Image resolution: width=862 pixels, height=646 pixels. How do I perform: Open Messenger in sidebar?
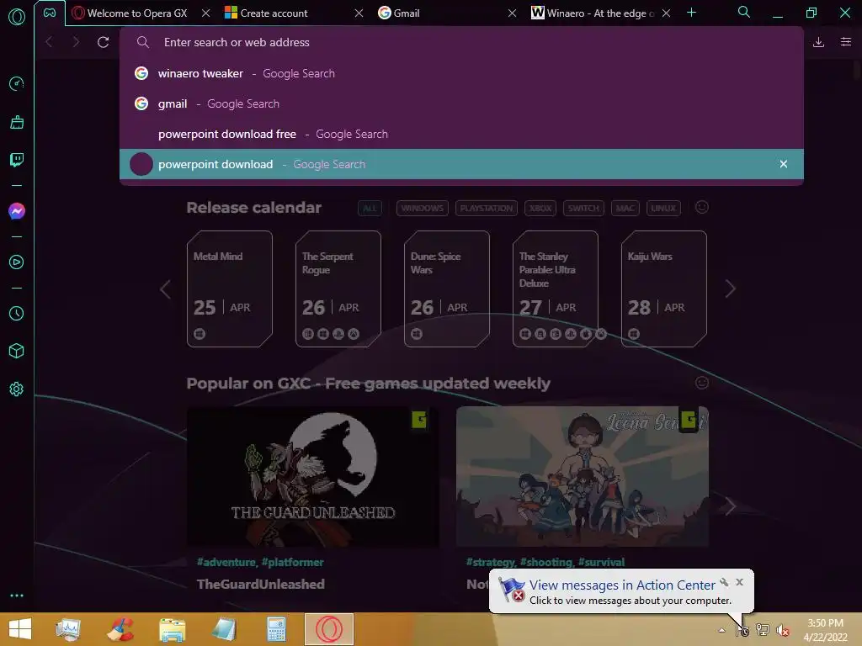(x=17, y=211)
